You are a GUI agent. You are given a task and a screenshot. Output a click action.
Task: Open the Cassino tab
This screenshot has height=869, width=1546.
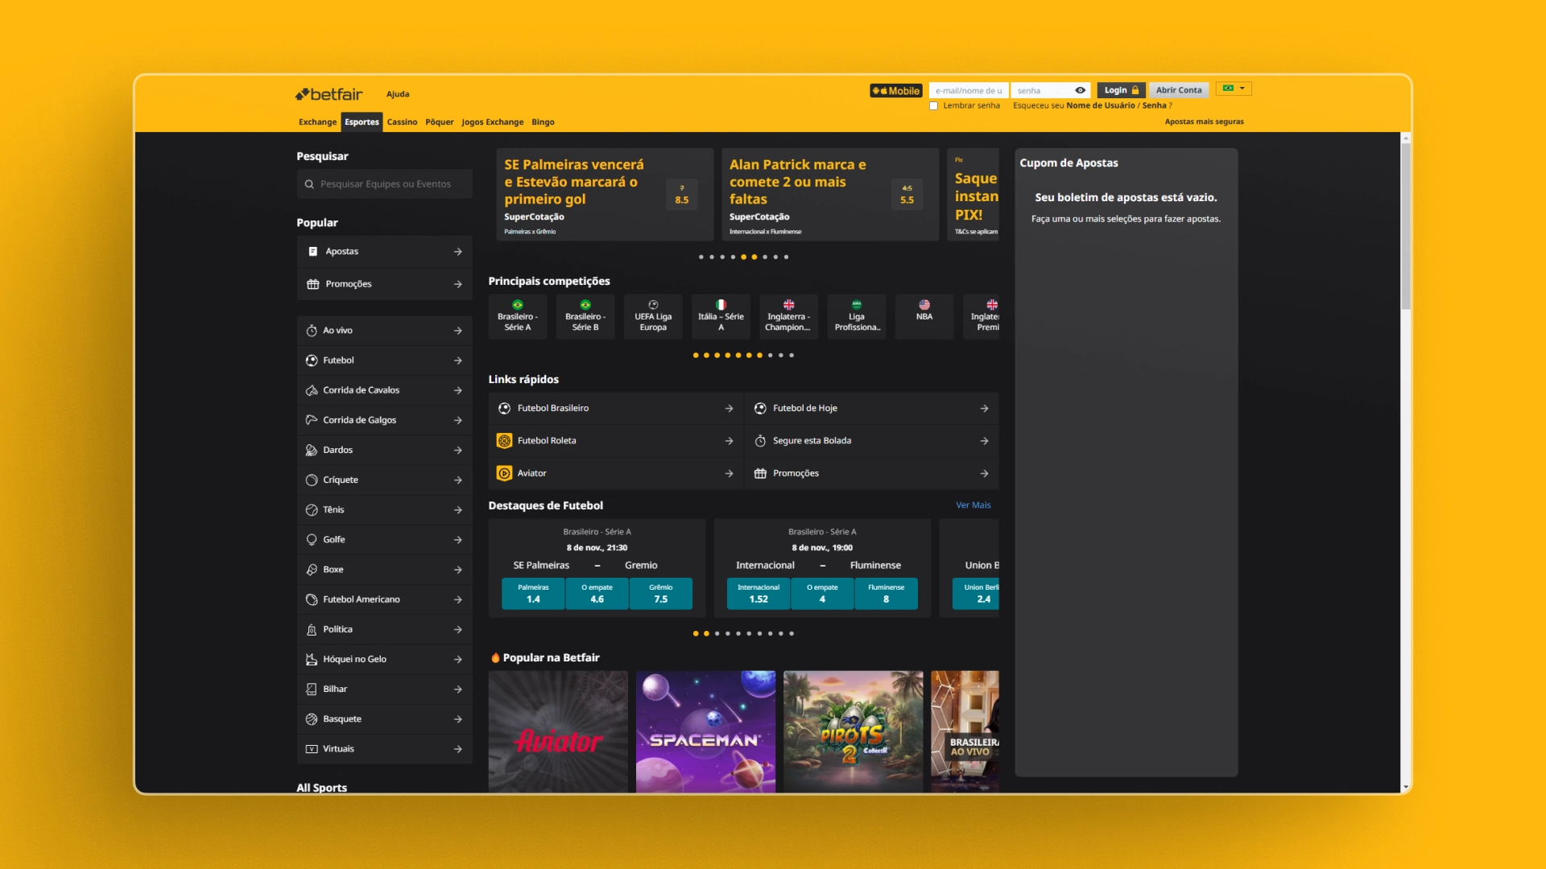click(402, 122)
